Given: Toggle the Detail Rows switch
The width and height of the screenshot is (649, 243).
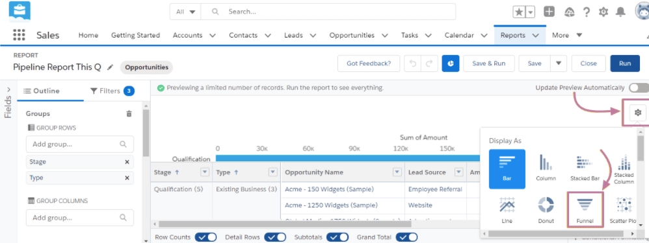Looking at the screenshot, I should tap(275, 237).
